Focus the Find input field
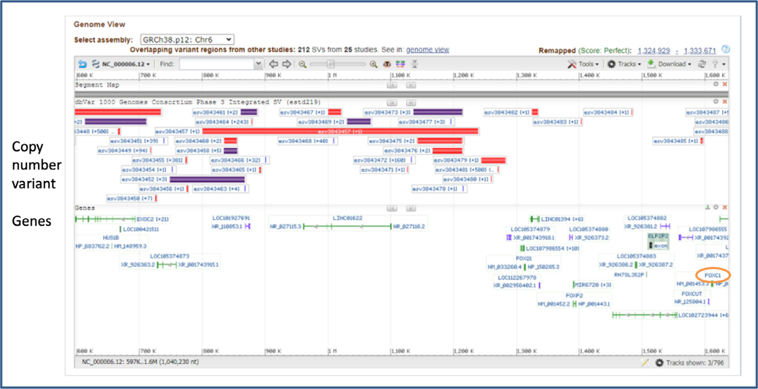 click(x=217, y=64)
